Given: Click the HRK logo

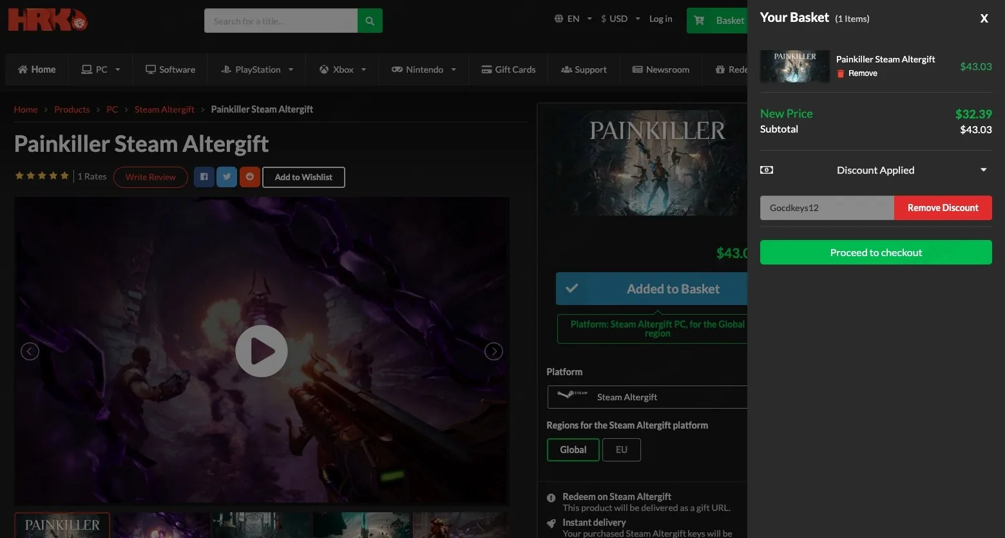Looking at the screenshot, I should (48, 20).
